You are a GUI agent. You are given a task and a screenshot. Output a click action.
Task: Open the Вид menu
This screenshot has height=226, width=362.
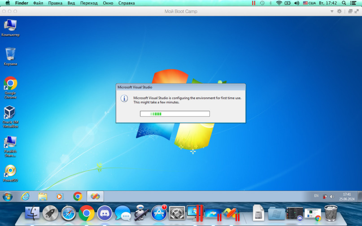pos(71,3)
